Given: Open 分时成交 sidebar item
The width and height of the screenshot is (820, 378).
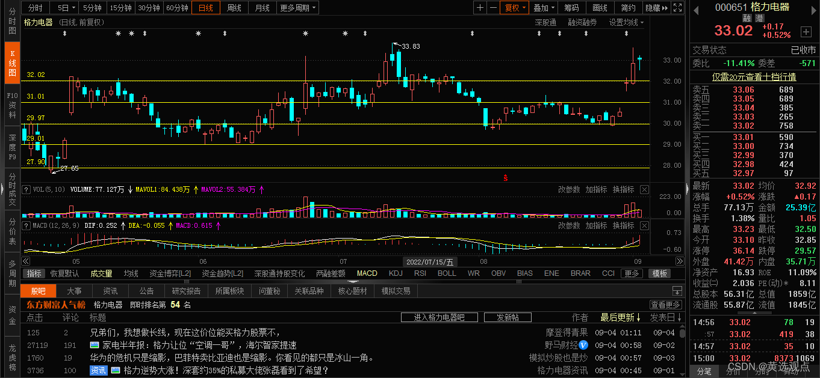Looking at the screenshot, I should (x=12, y=189).
